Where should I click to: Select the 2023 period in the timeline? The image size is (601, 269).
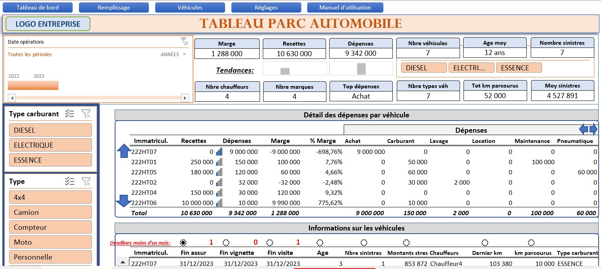point(46,85)
